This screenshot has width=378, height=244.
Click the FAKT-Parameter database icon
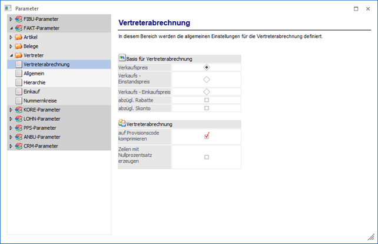coord(18,28)
